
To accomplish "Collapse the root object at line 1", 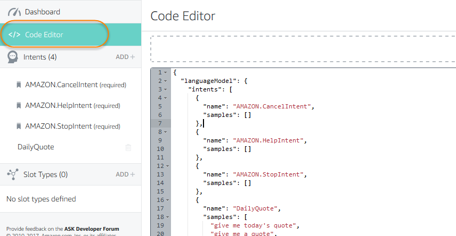I will [166, 72].
